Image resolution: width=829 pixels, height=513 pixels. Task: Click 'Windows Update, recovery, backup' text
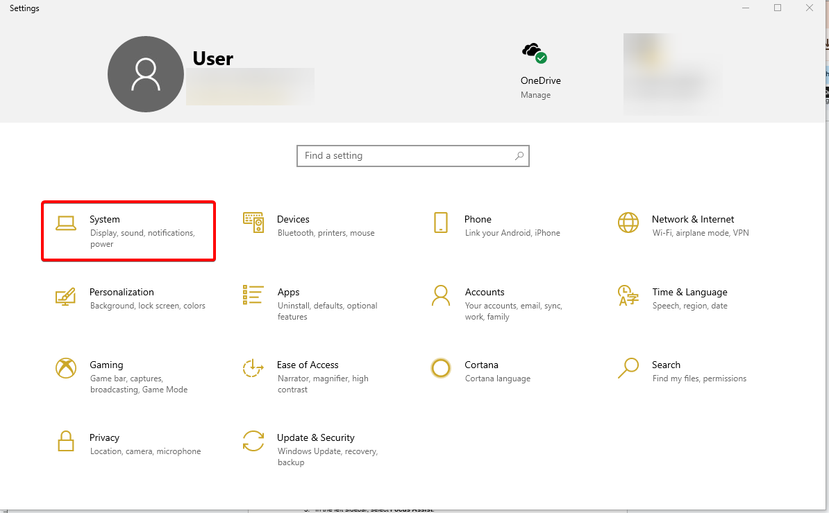[x=327, y=457]
